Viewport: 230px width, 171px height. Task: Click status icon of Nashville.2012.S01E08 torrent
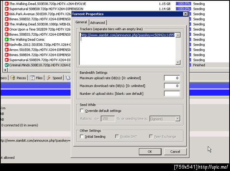[x=7, y=44]
